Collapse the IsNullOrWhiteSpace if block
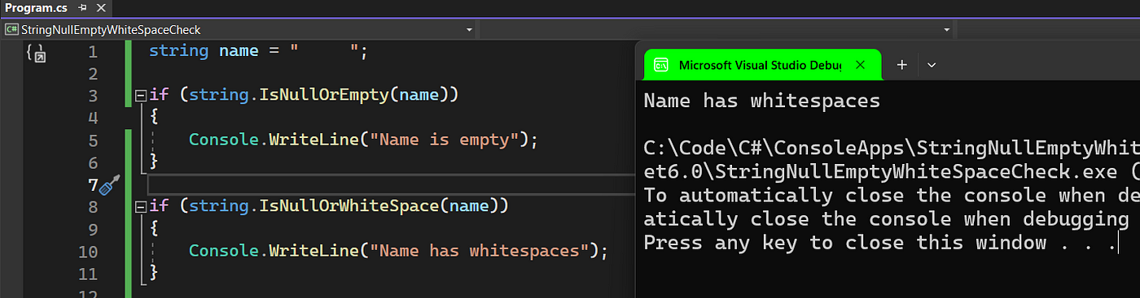Image resolution: width=1140 pixels, height=298 pixels. tap(141, 206)
